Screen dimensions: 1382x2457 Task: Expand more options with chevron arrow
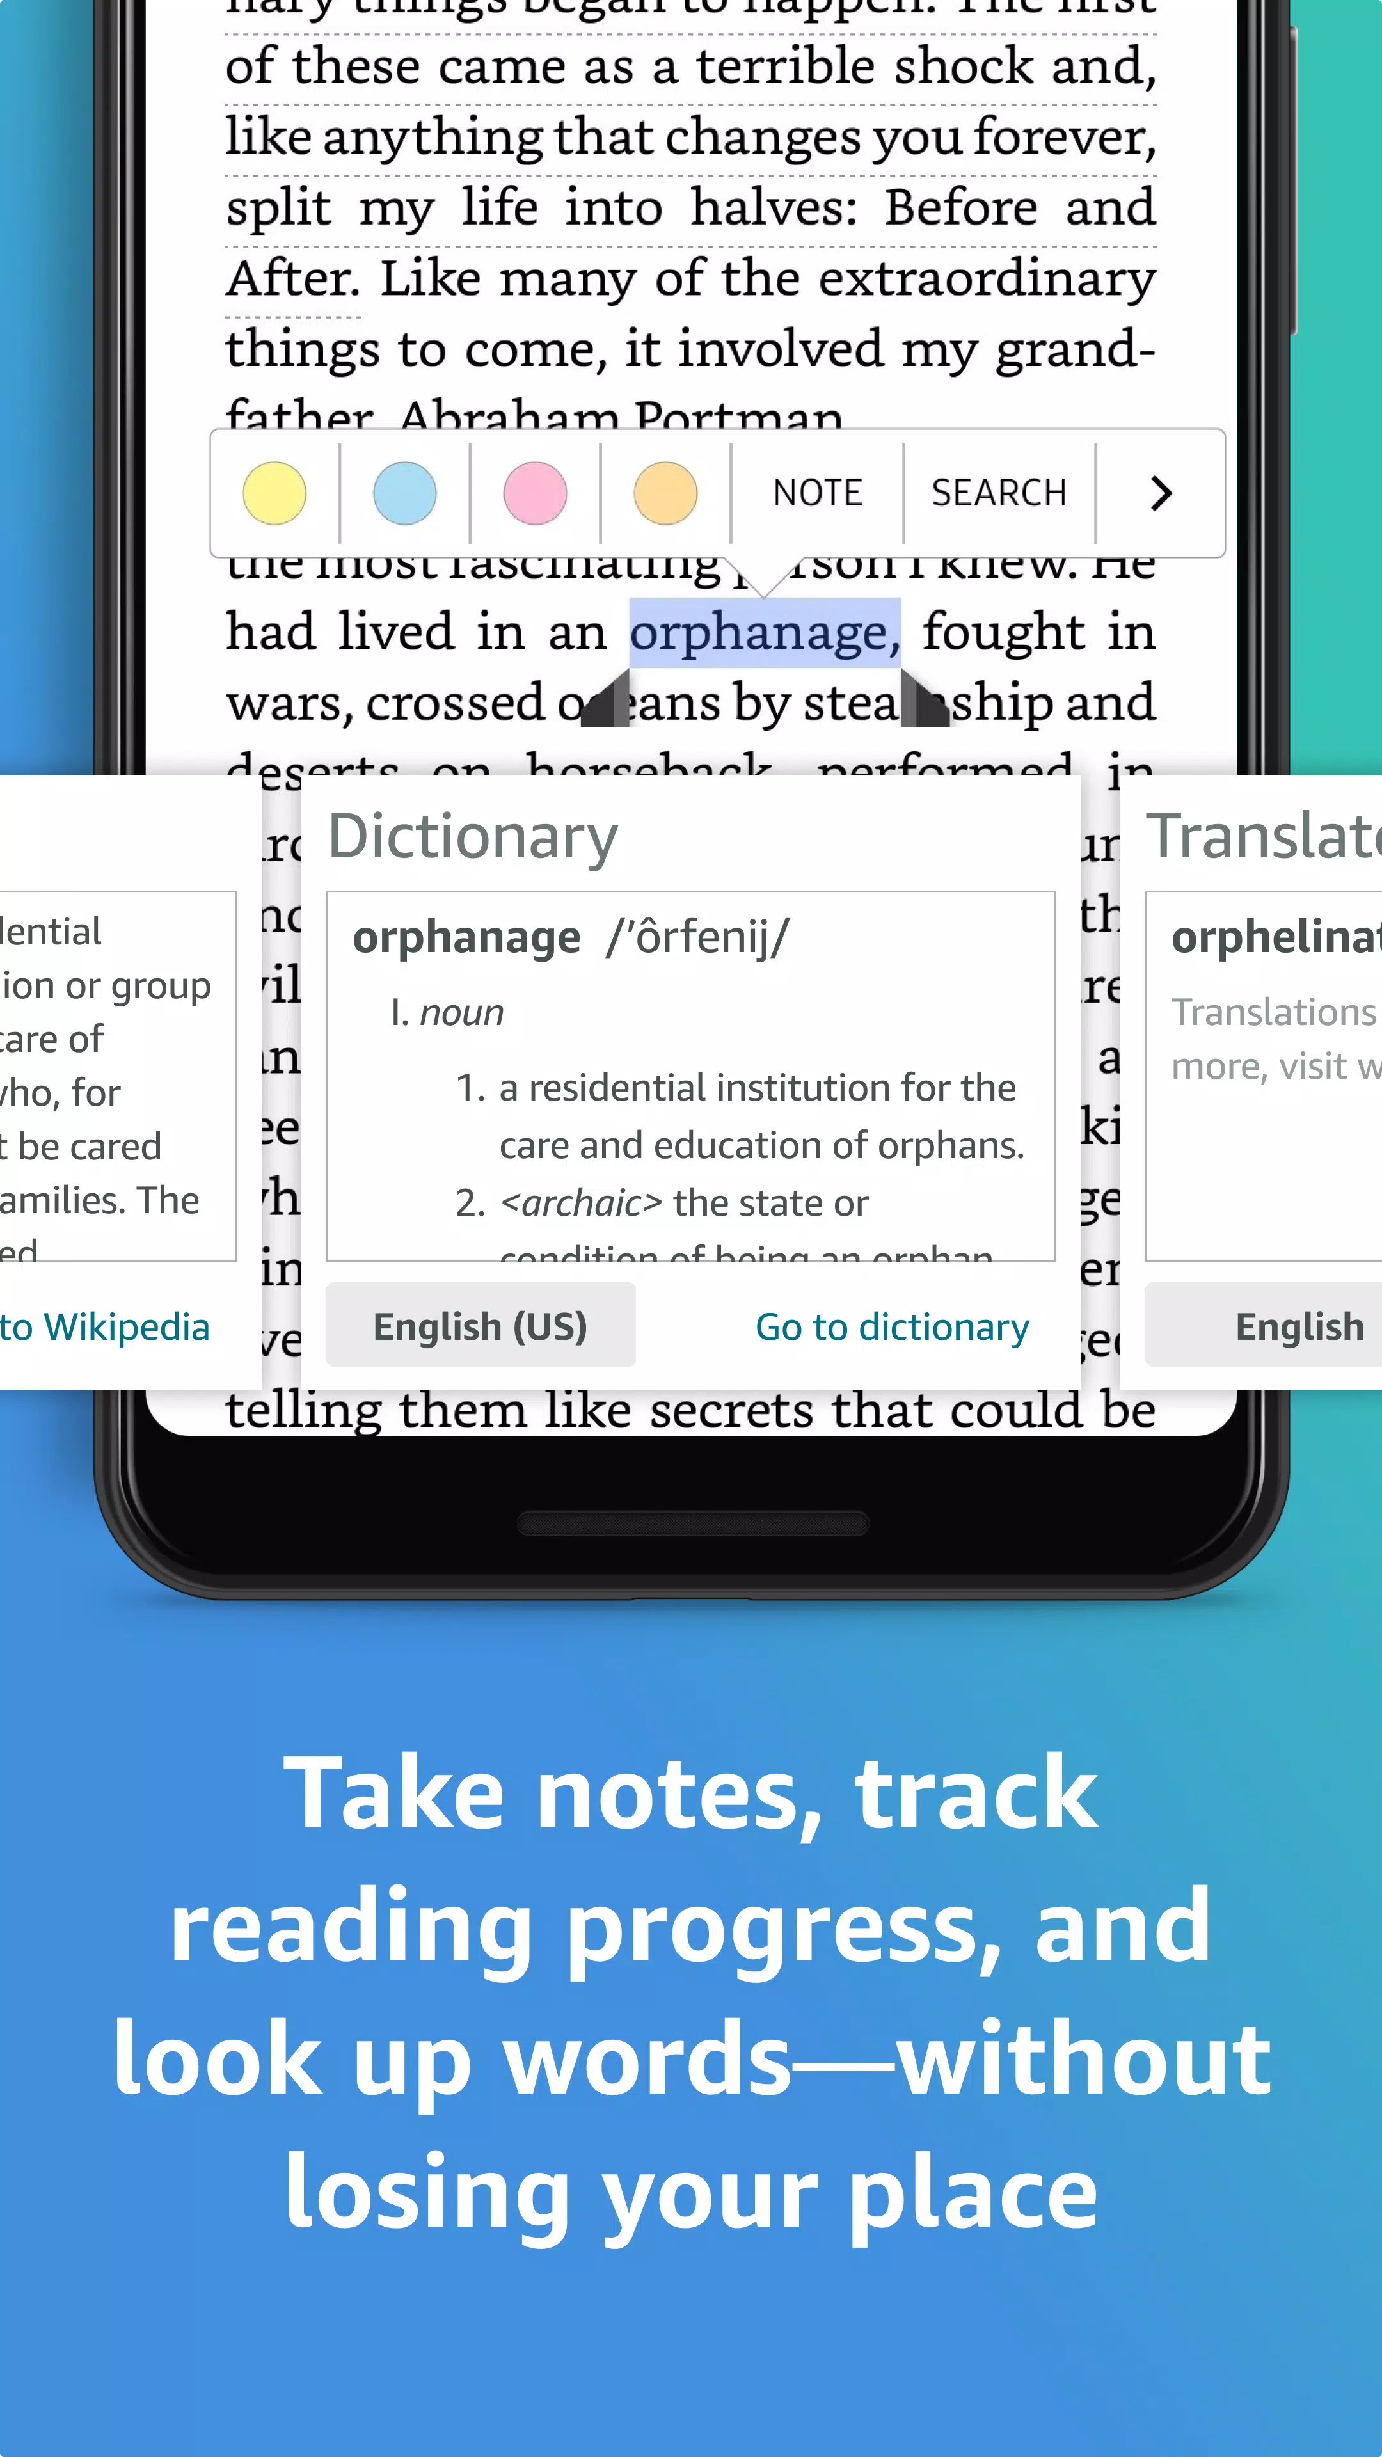[1161, 491]
